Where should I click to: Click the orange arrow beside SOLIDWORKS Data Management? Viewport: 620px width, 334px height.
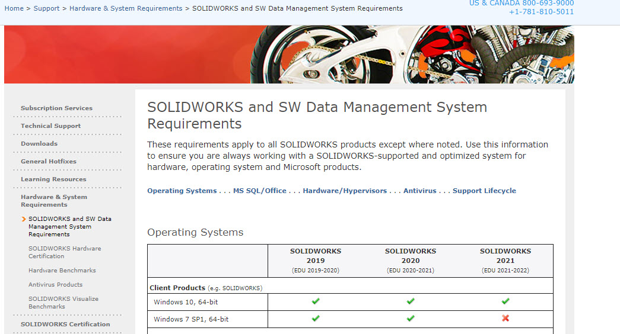(24, 219)
